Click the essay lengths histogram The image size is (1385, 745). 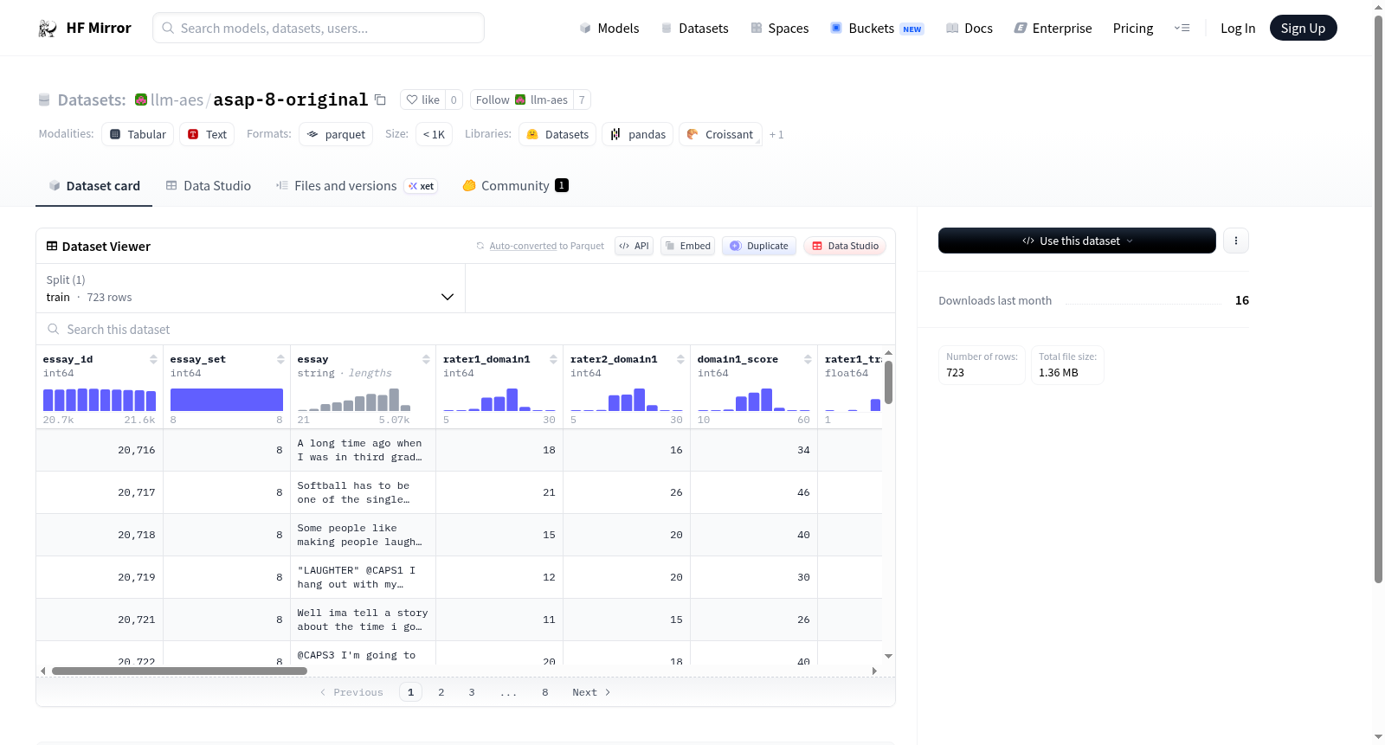pos(354,399)
